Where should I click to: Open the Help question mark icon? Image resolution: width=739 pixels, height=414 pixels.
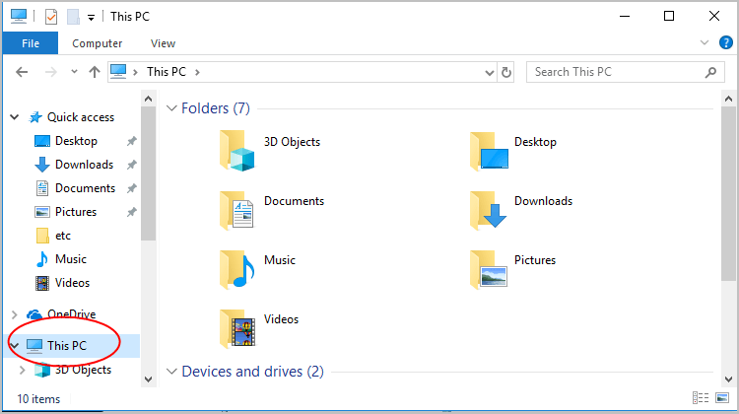tap(726, 43)
